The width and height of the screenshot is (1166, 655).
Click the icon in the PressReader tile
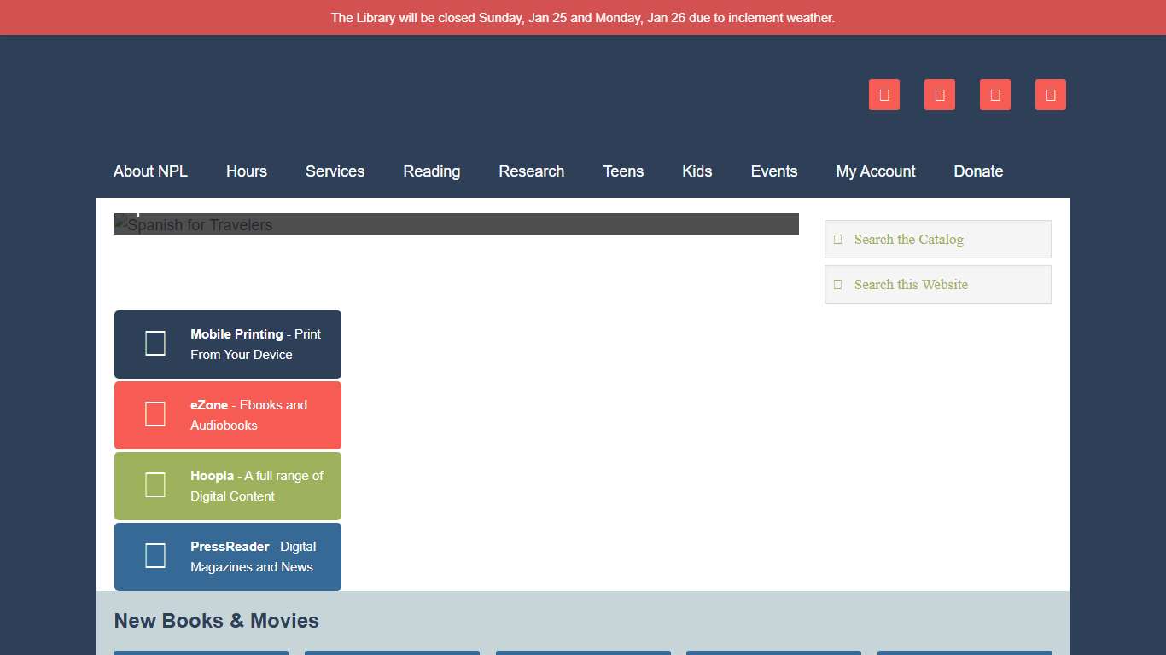click(155, 556)
